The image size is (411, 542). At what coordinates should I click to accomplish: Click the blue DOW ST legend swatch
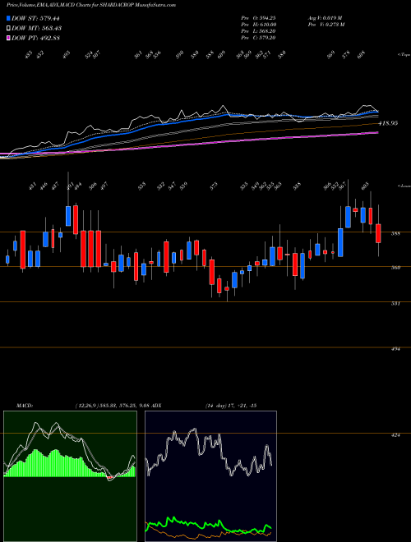(9, 18)
